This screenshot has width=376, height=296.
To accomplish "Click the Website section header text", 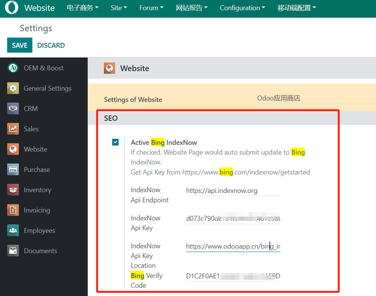I will [x=135, y=68].
